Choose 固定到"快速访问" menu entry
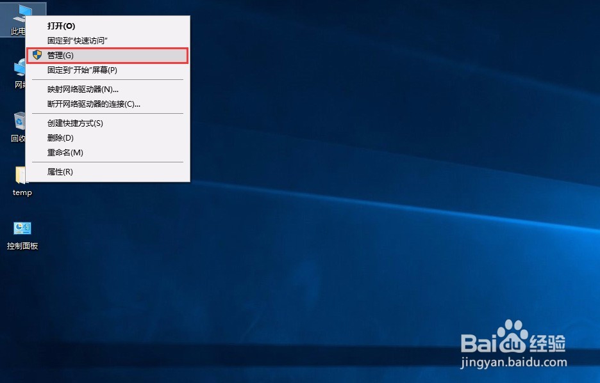 (x=108, y=40)
